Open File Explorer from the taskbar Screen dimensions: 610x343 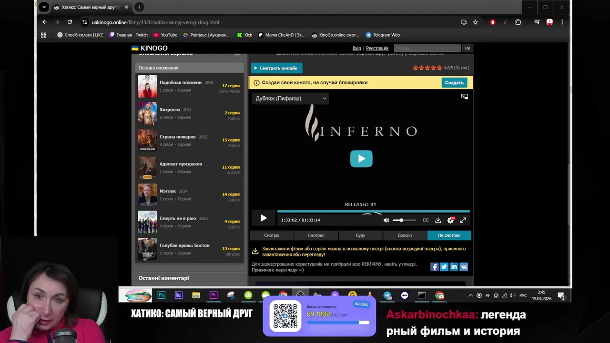click(196, 295)
